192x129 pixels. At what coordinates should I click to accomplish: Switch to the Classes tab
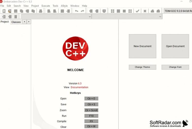click(x=16, y=22)
